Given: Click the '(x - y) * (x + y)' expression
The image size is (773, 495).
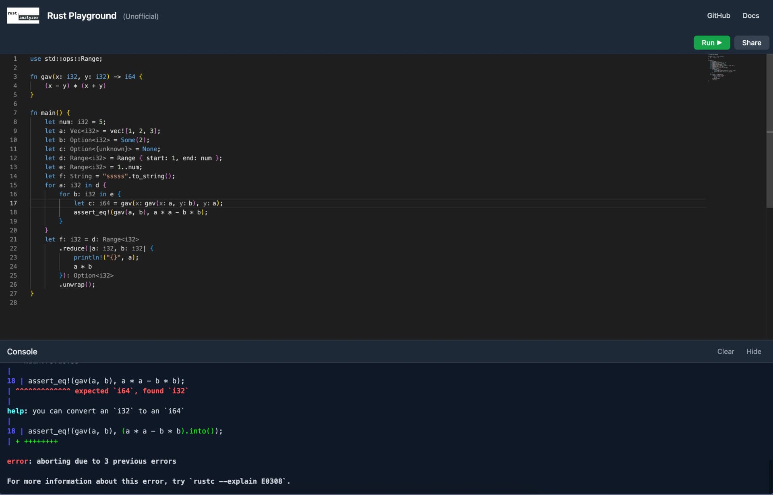Looking at the screenshot, I should pos(75,86).
